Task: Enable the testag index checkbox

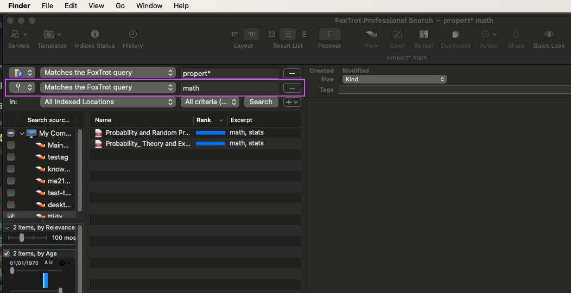Action: tap(11, 157)
